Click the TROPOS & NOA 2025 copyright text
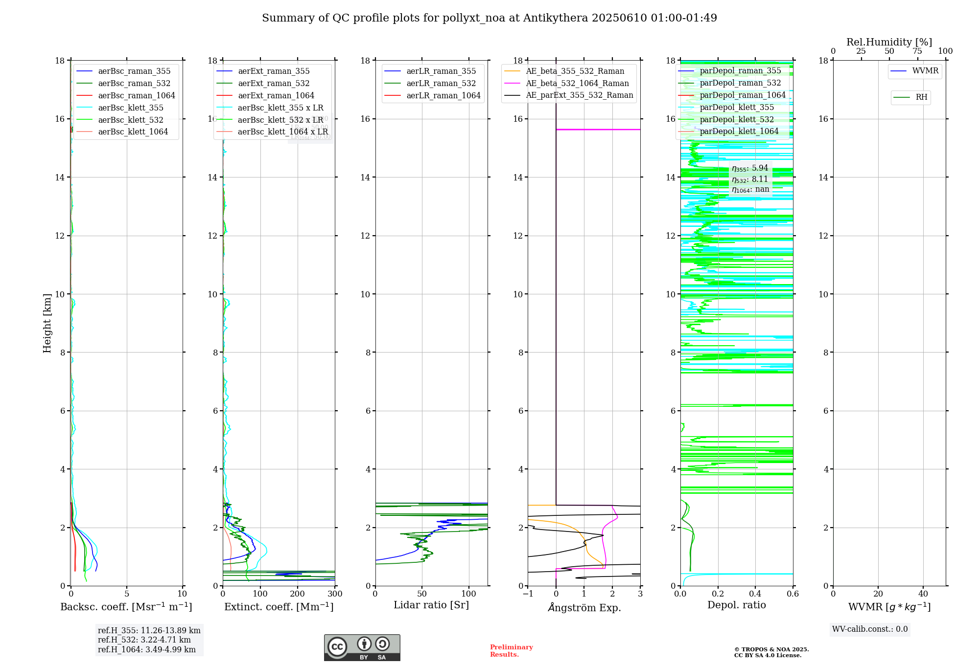The height and width of the screenshot is (665, 979). 771,650
